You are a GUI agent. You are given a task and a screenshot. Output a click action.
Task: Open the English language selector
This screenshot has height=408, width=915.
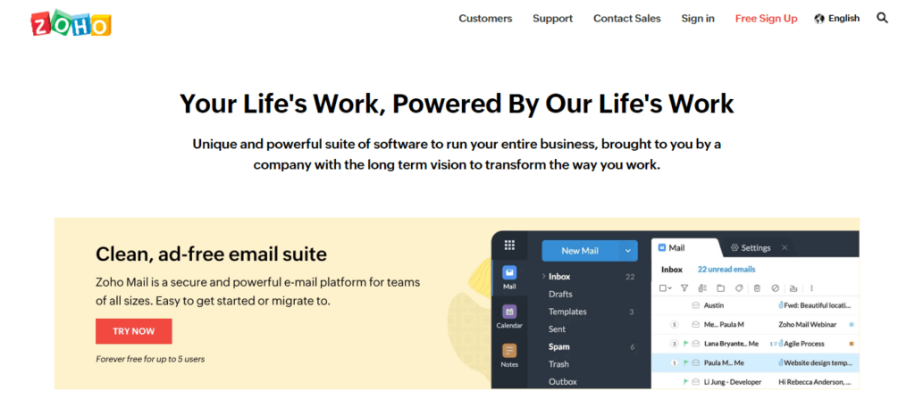point(837,18)
